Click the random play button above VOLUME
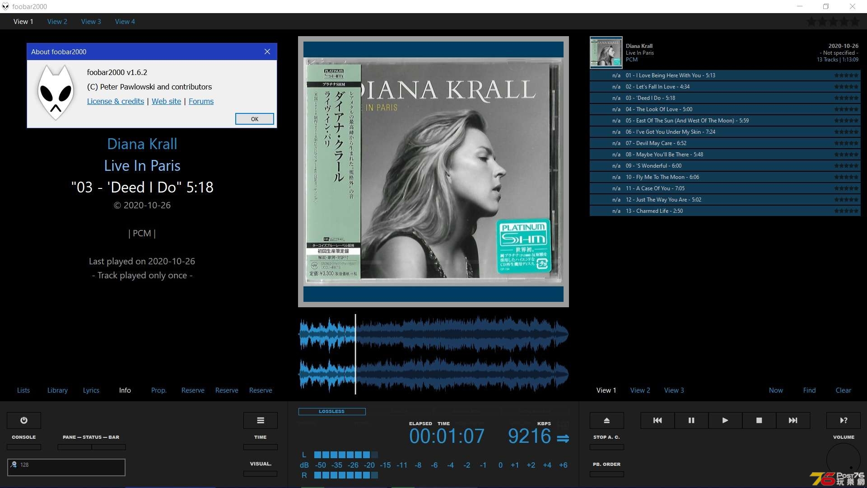 pyautogui.click(x=844, y=420)
